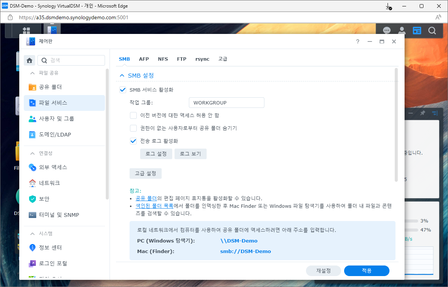Viewport: 448px width, 287px height.
Task: Click 정보 센터 info icon
Action: tap(32, 247)
